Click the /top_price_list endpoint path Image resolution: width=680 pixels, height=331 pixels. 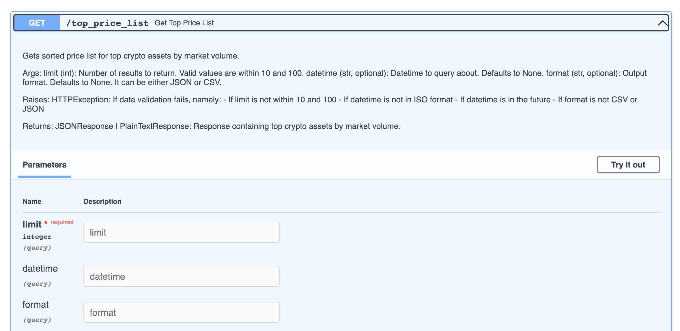[x=107, y=23]
